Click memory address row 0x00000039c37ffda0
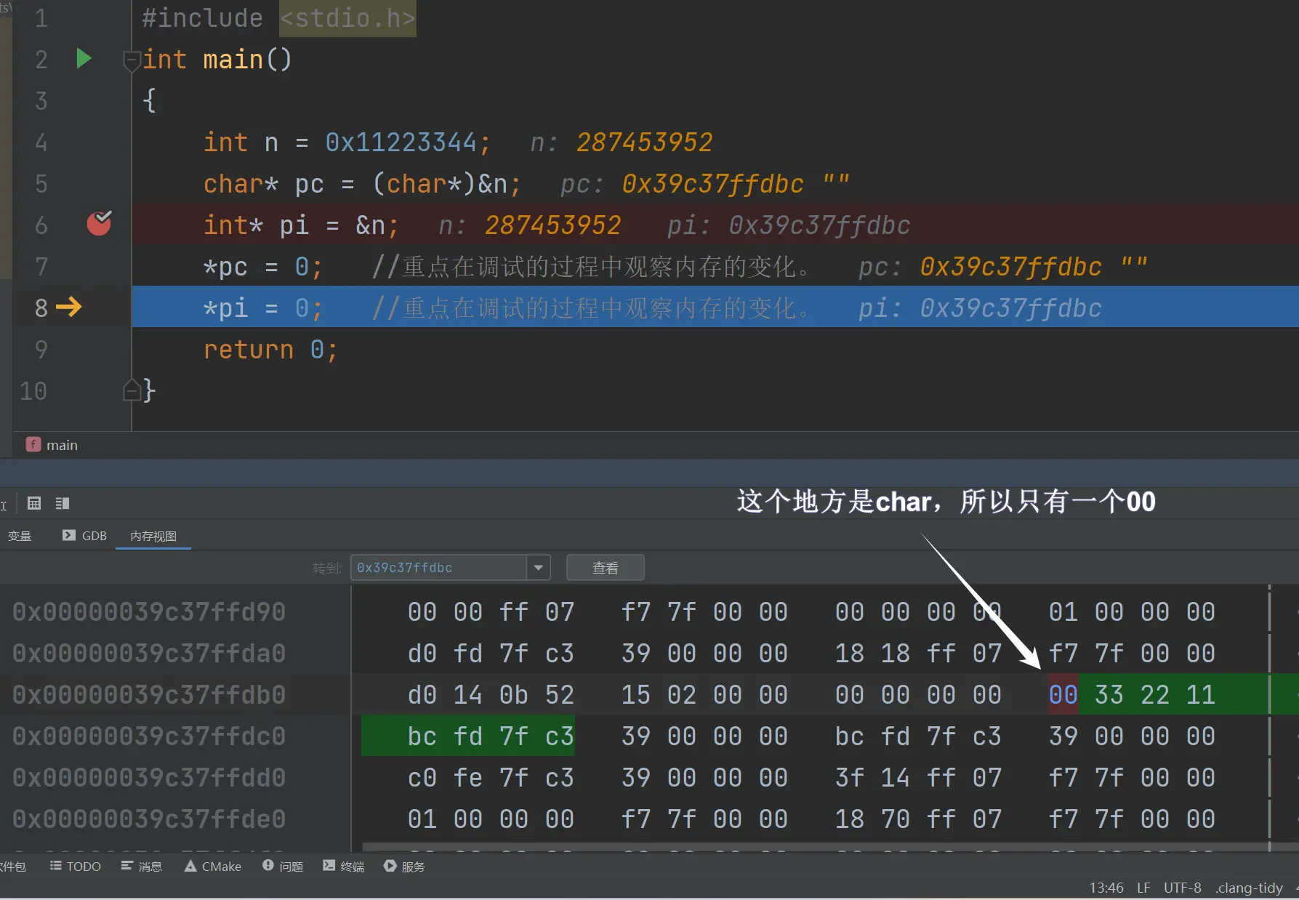1299x900 pixels. pos(149,653)
